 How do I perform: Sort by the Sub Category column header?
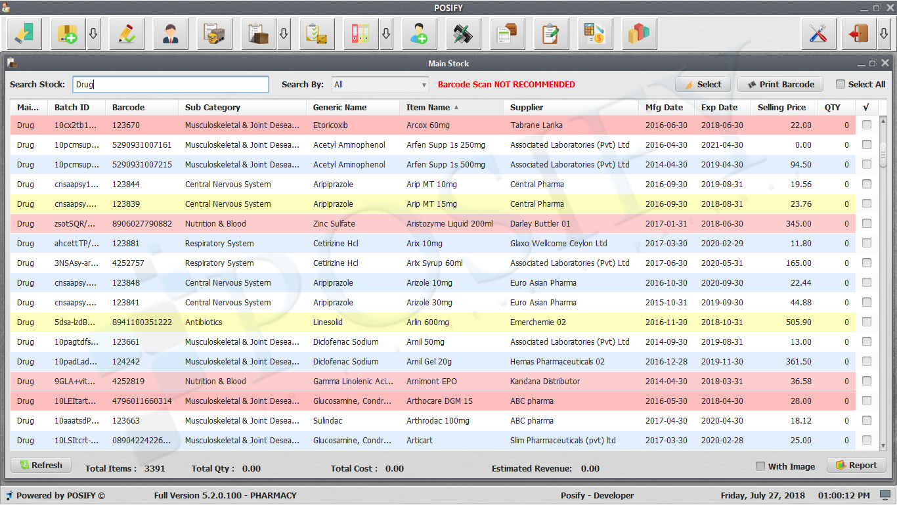pyautogui.click(x=242, y=107)
